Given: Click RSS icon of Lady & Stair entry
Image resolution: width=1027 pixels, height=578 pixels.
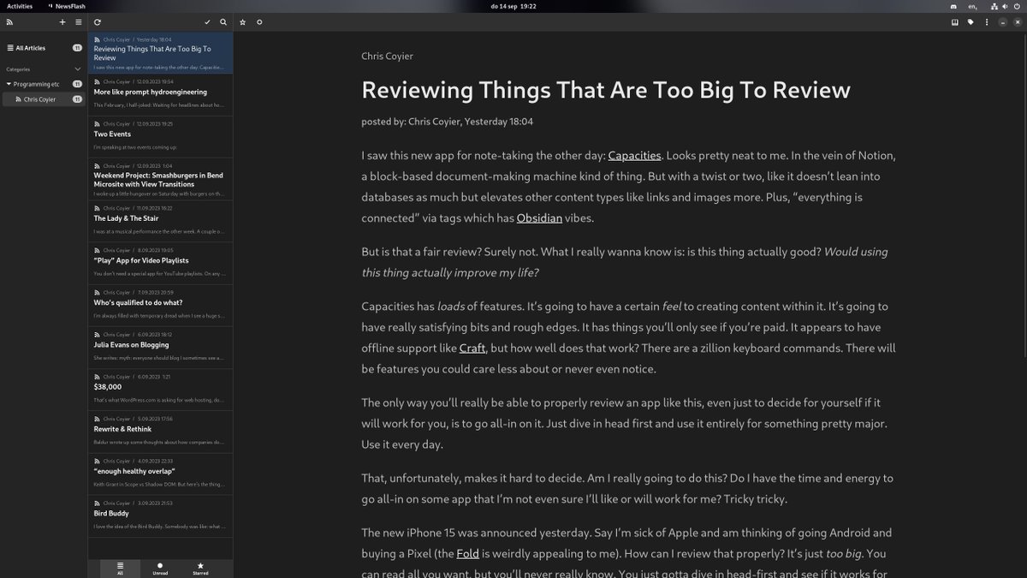Looking at the screenshot, I should [97, 208].
